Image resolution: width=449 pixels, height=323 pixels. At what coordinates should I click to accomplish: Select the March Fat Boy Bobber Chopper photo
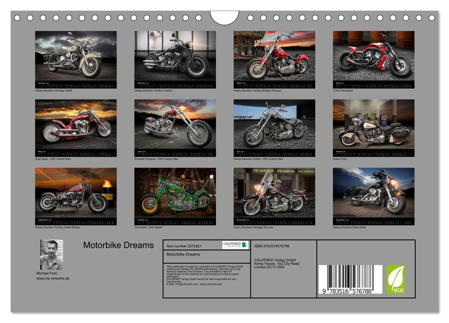tap(274, 56)
